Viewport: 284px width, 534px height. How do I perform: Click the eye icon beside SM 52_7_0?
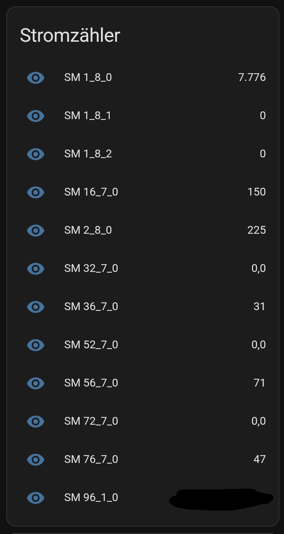[36, 345]
